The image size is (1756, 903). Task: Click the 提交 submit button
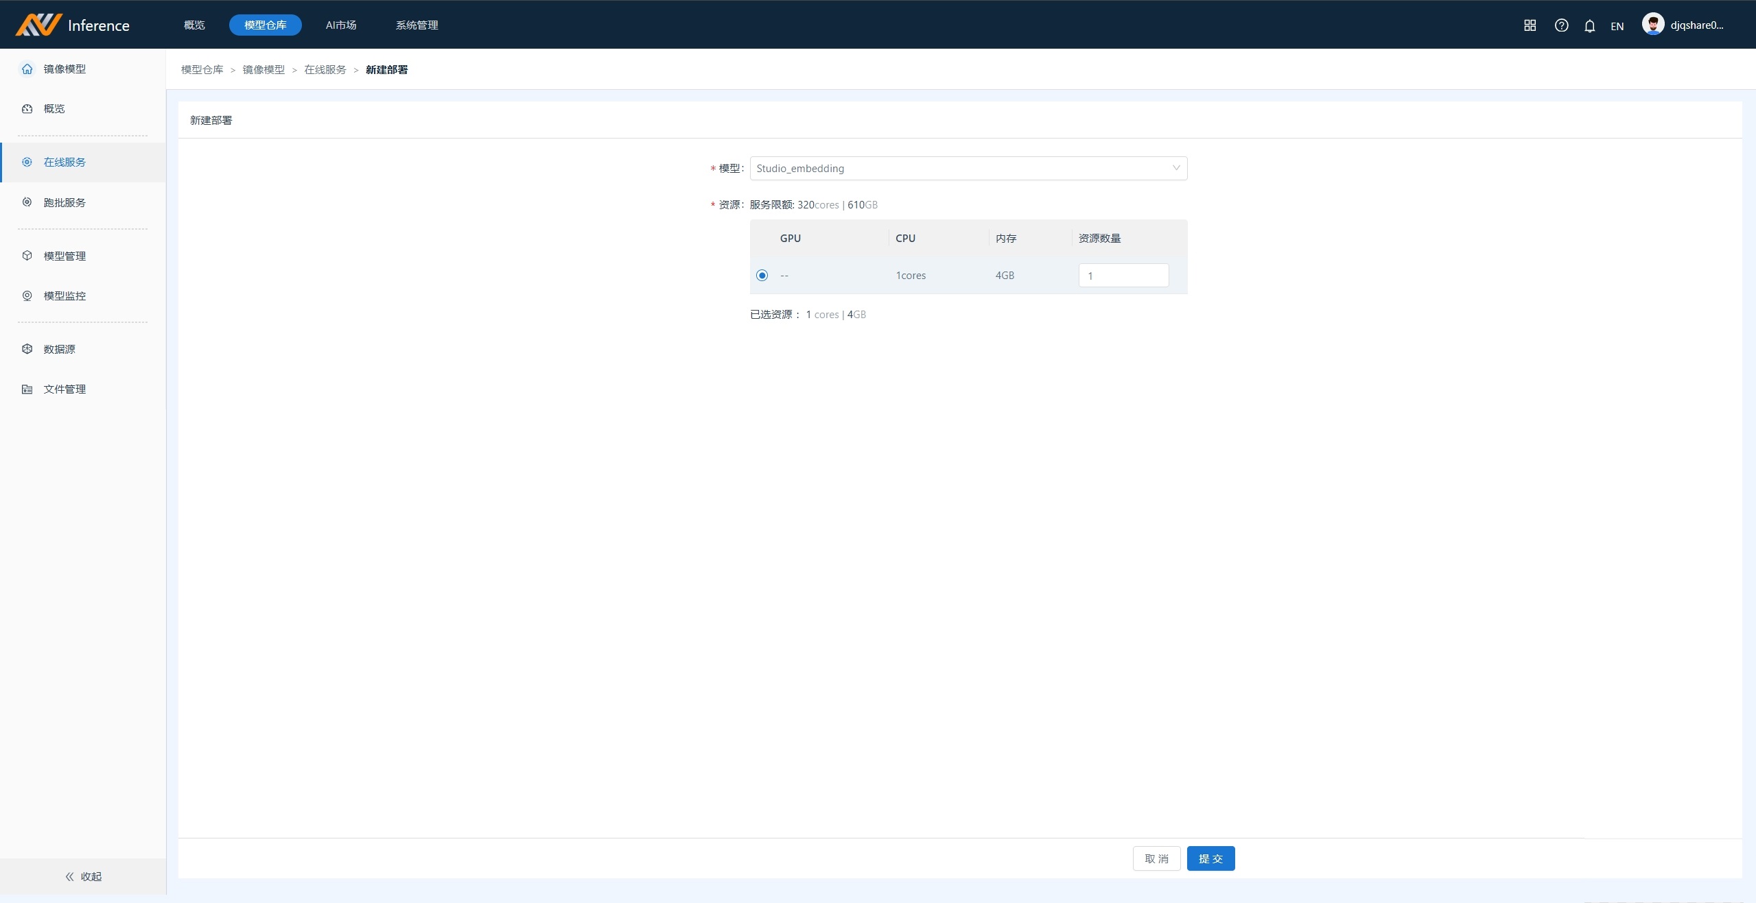(1210, 858)
